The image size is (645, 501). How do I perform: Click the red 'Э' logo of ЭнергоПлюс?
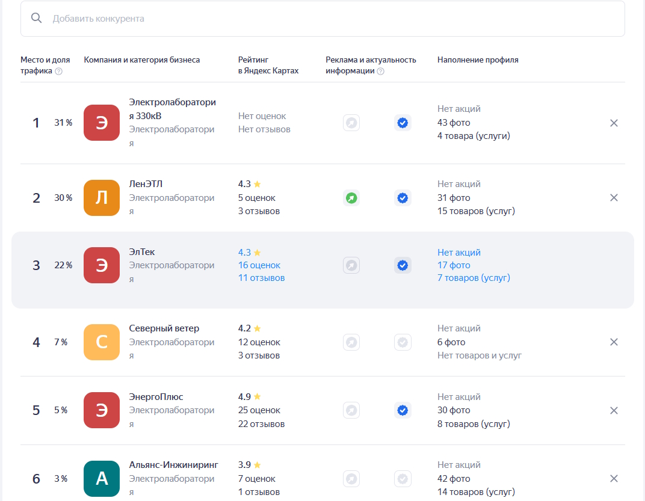coord(102,410)
